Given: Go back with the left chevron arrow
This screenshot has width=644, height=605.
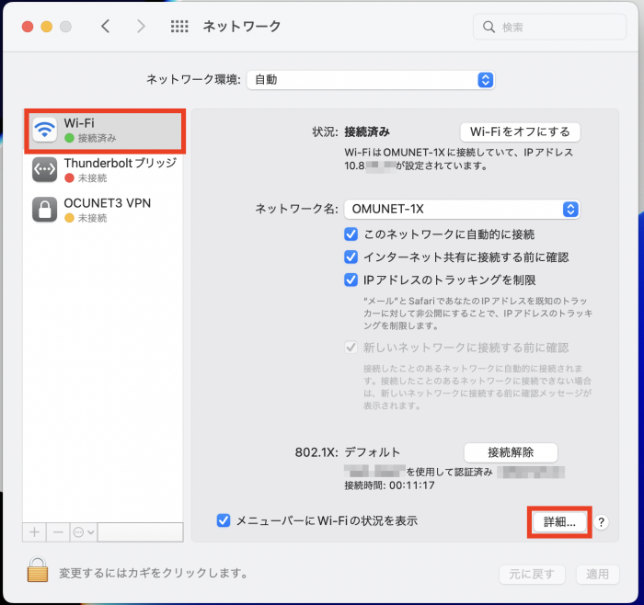Looking at the screenshot, I should click(x=105, y=27).
